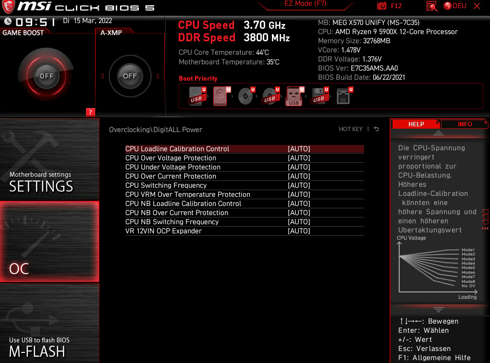This screenshot has height=363, width=490.
Task: Select the first USB hard disk boot device
Action: [x=197, y=96]
